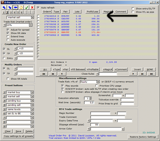The image size is (160, 141).
Task: Click the blue up-left diagonal arrow icon
Action: [4, 7]
